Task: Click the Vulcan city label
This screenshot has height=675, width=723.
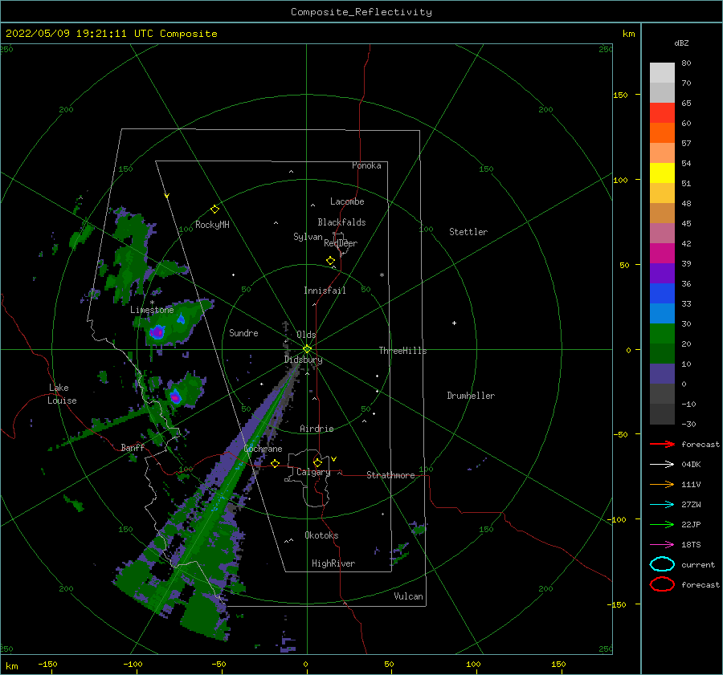Action: [408, 596]
